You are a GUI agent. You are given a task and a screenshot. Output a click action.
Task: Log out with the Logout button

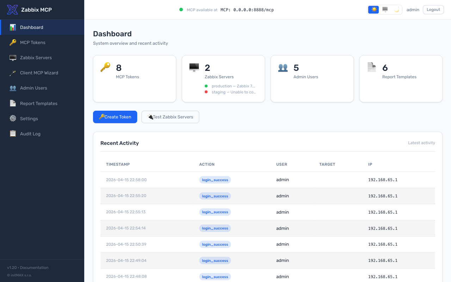tap(433, 10)
